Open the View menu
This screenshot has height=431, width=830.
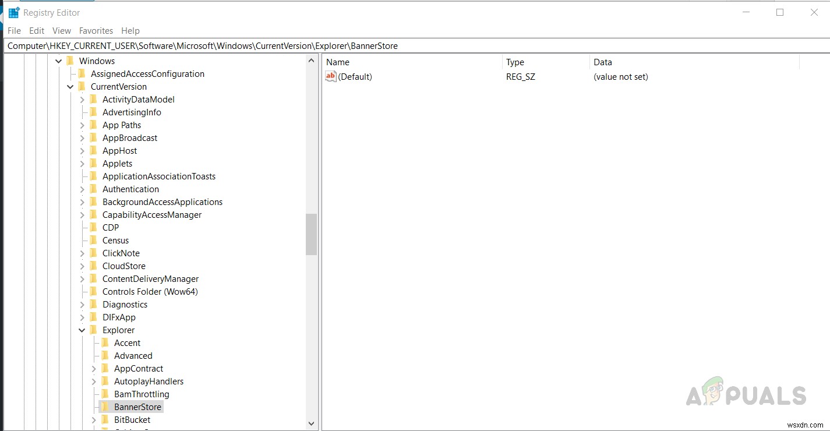click(x=62, y=31)
